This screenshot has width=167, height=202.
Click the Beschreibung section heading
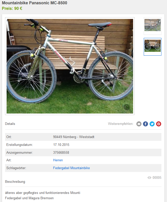click(15, 182)
